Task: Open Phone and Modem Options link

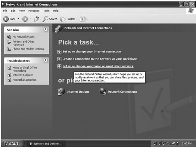Action: click(28, 49)
